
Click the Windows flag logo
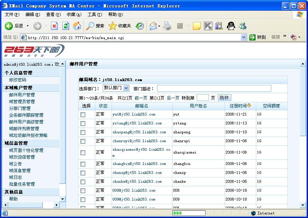pos(300,15)
